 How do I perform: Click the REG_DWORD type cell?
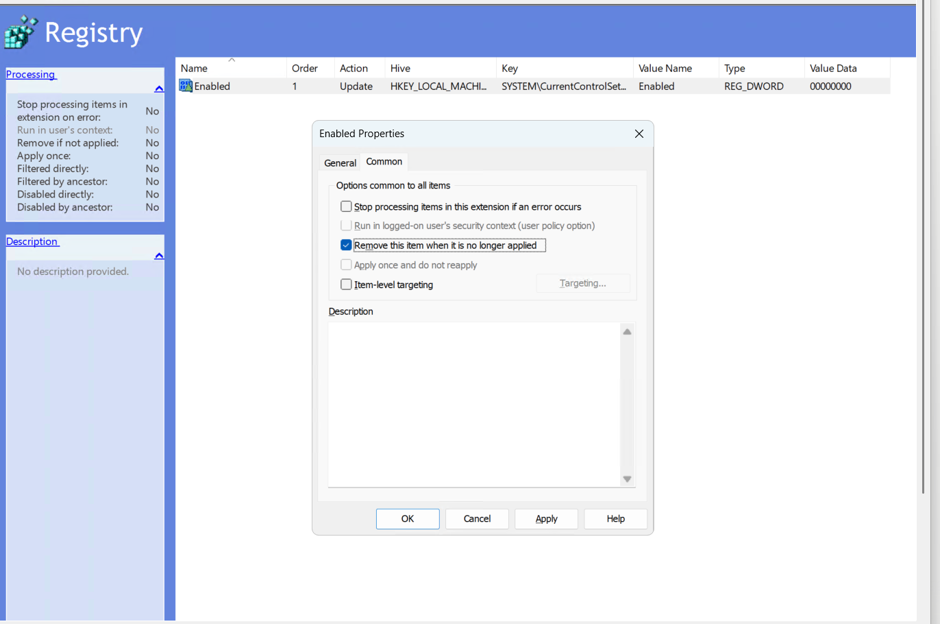[x=754, y=86]
